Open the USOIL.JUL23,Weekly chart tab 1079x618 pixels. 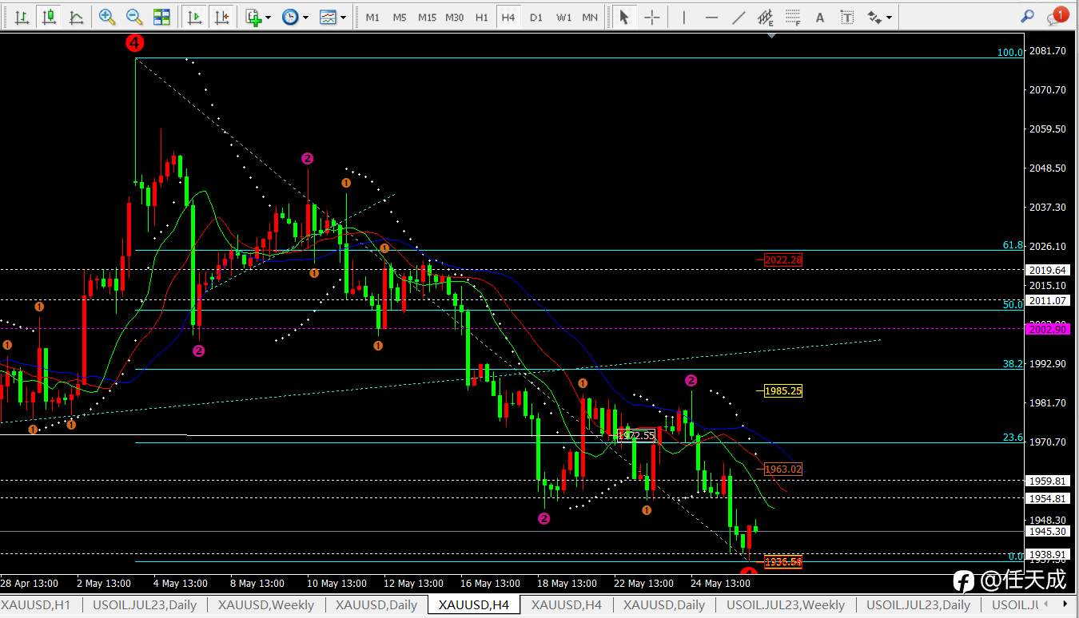pyautogui.click(x=786, y=605)
